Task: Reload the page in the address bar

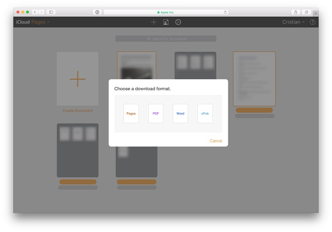Action: (225, 12)
